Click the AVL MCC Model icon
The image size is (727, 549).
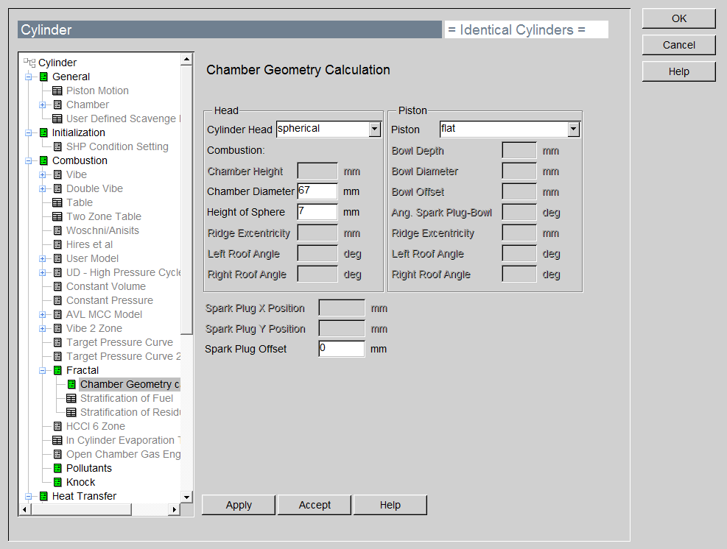point(57,314)
